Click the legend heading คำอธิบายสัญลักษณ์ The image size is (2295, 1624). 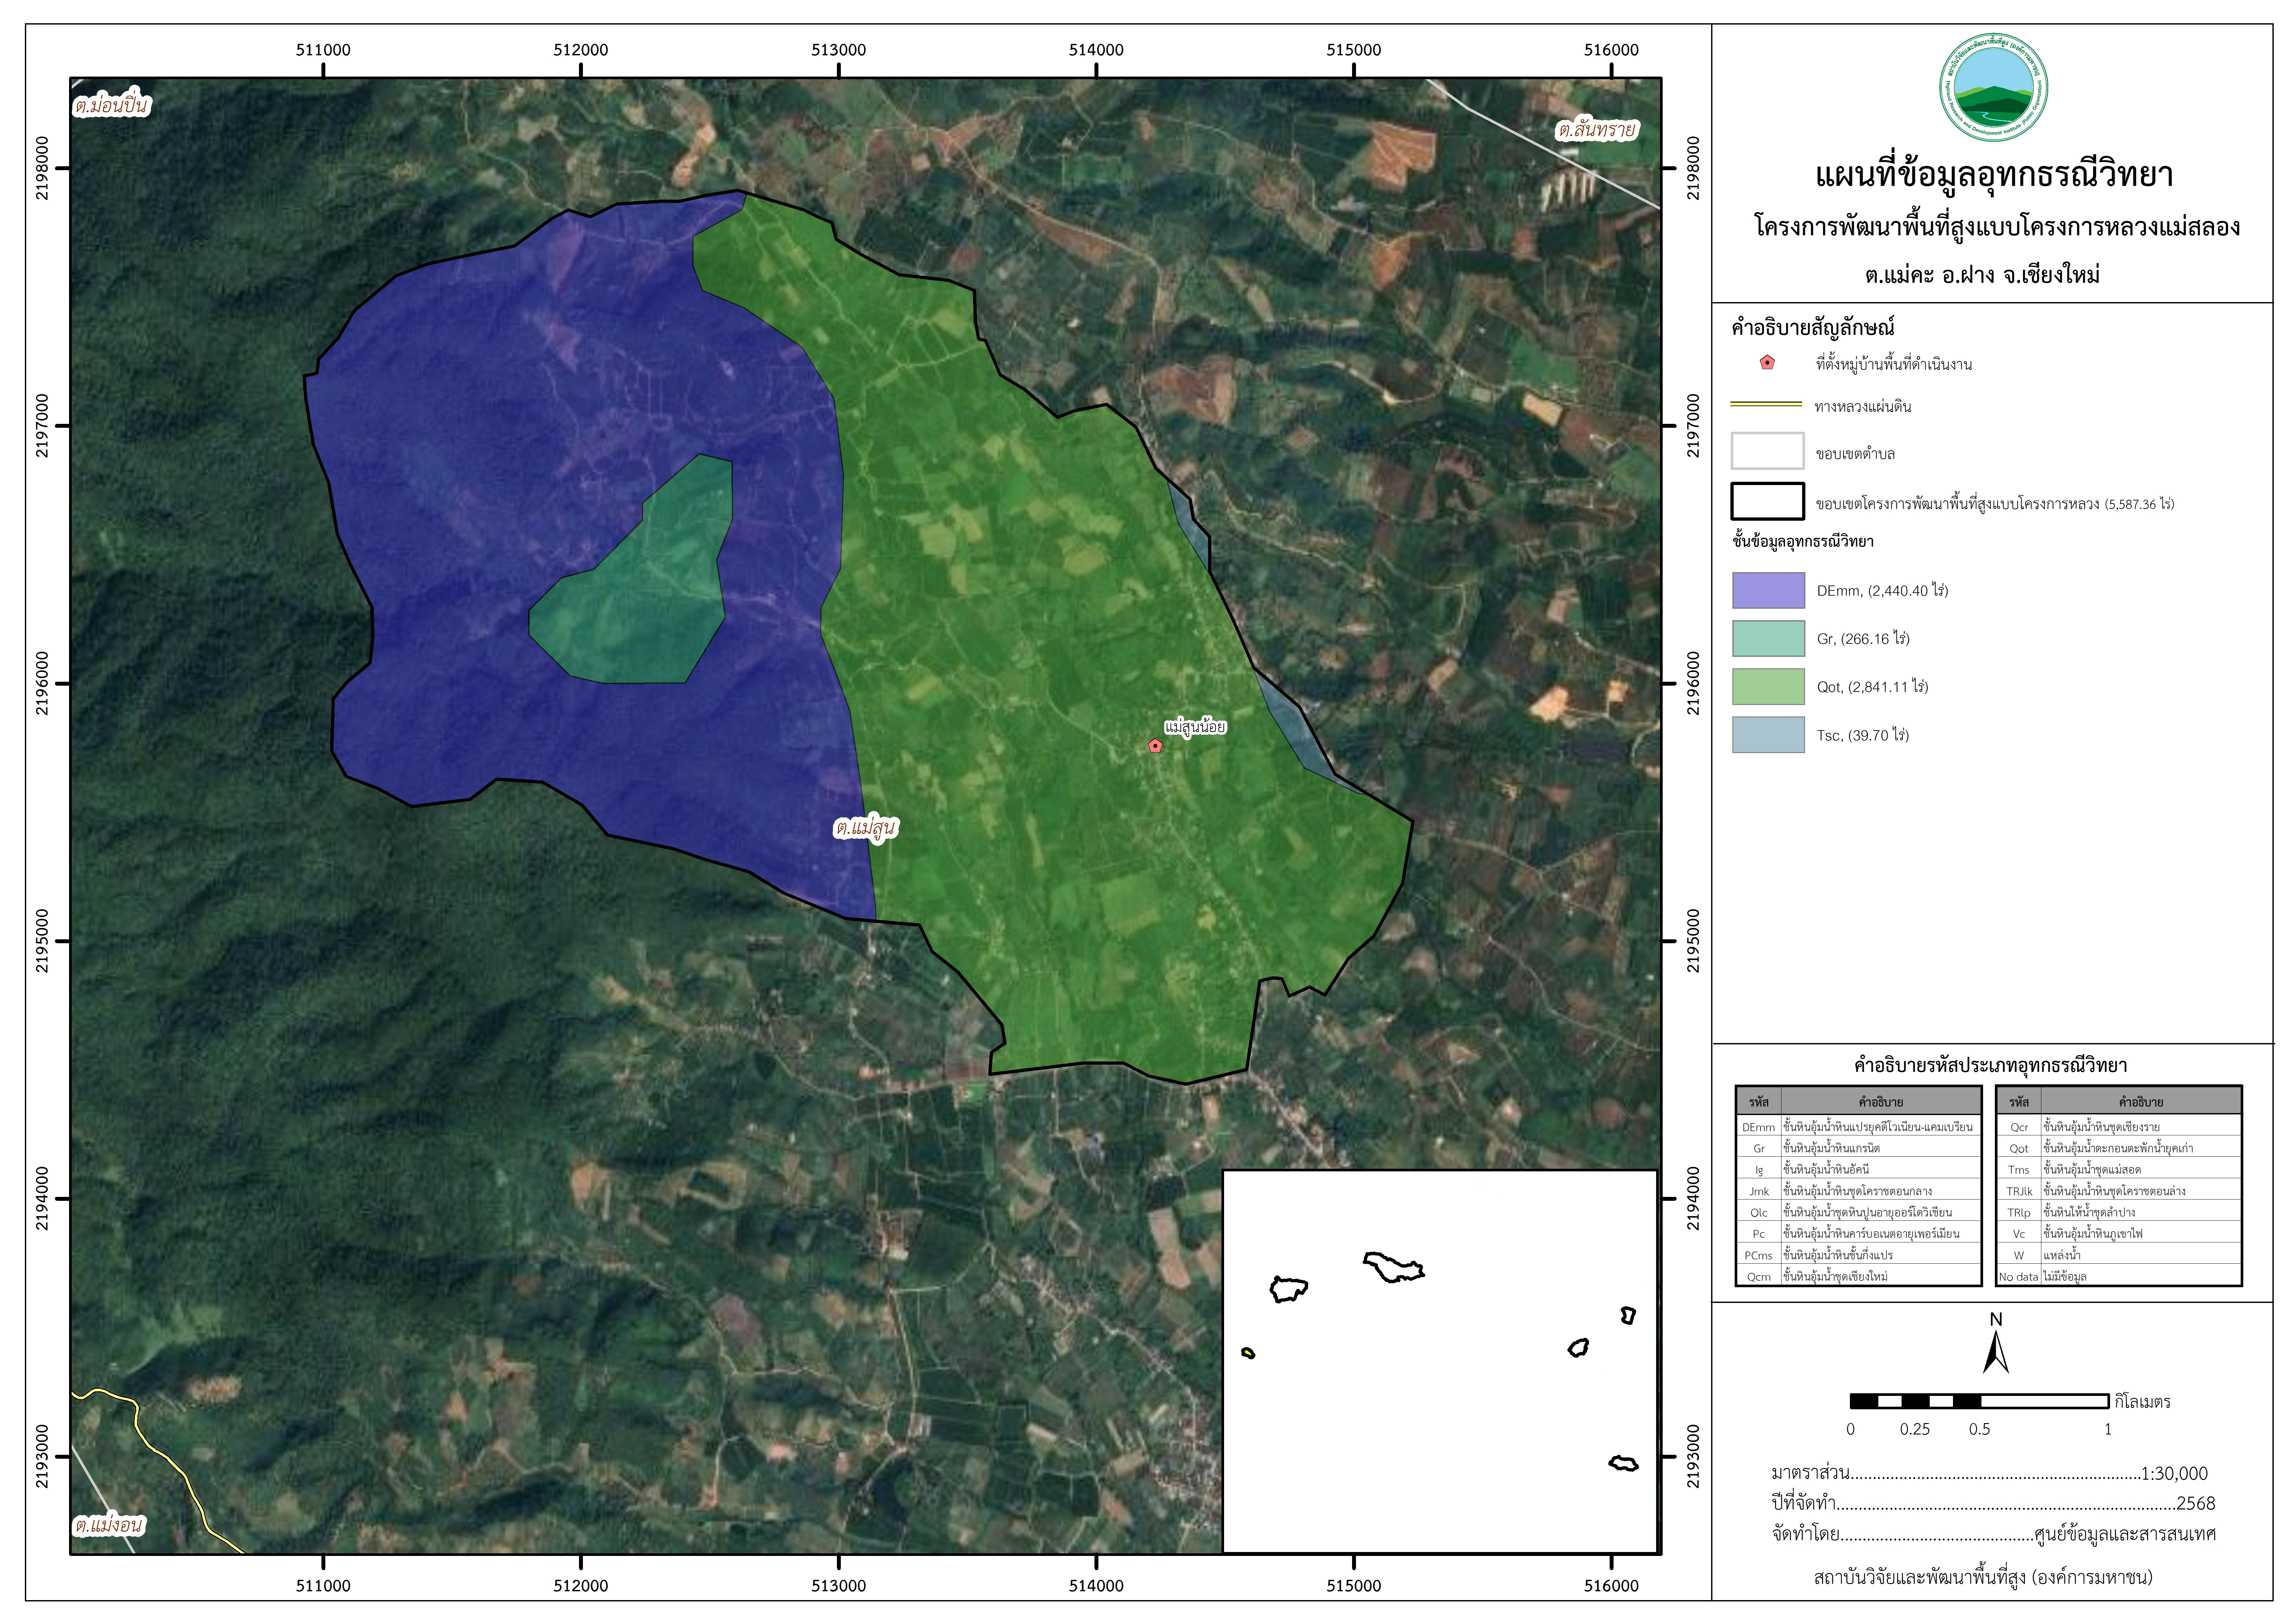(x=1813, y=328)
